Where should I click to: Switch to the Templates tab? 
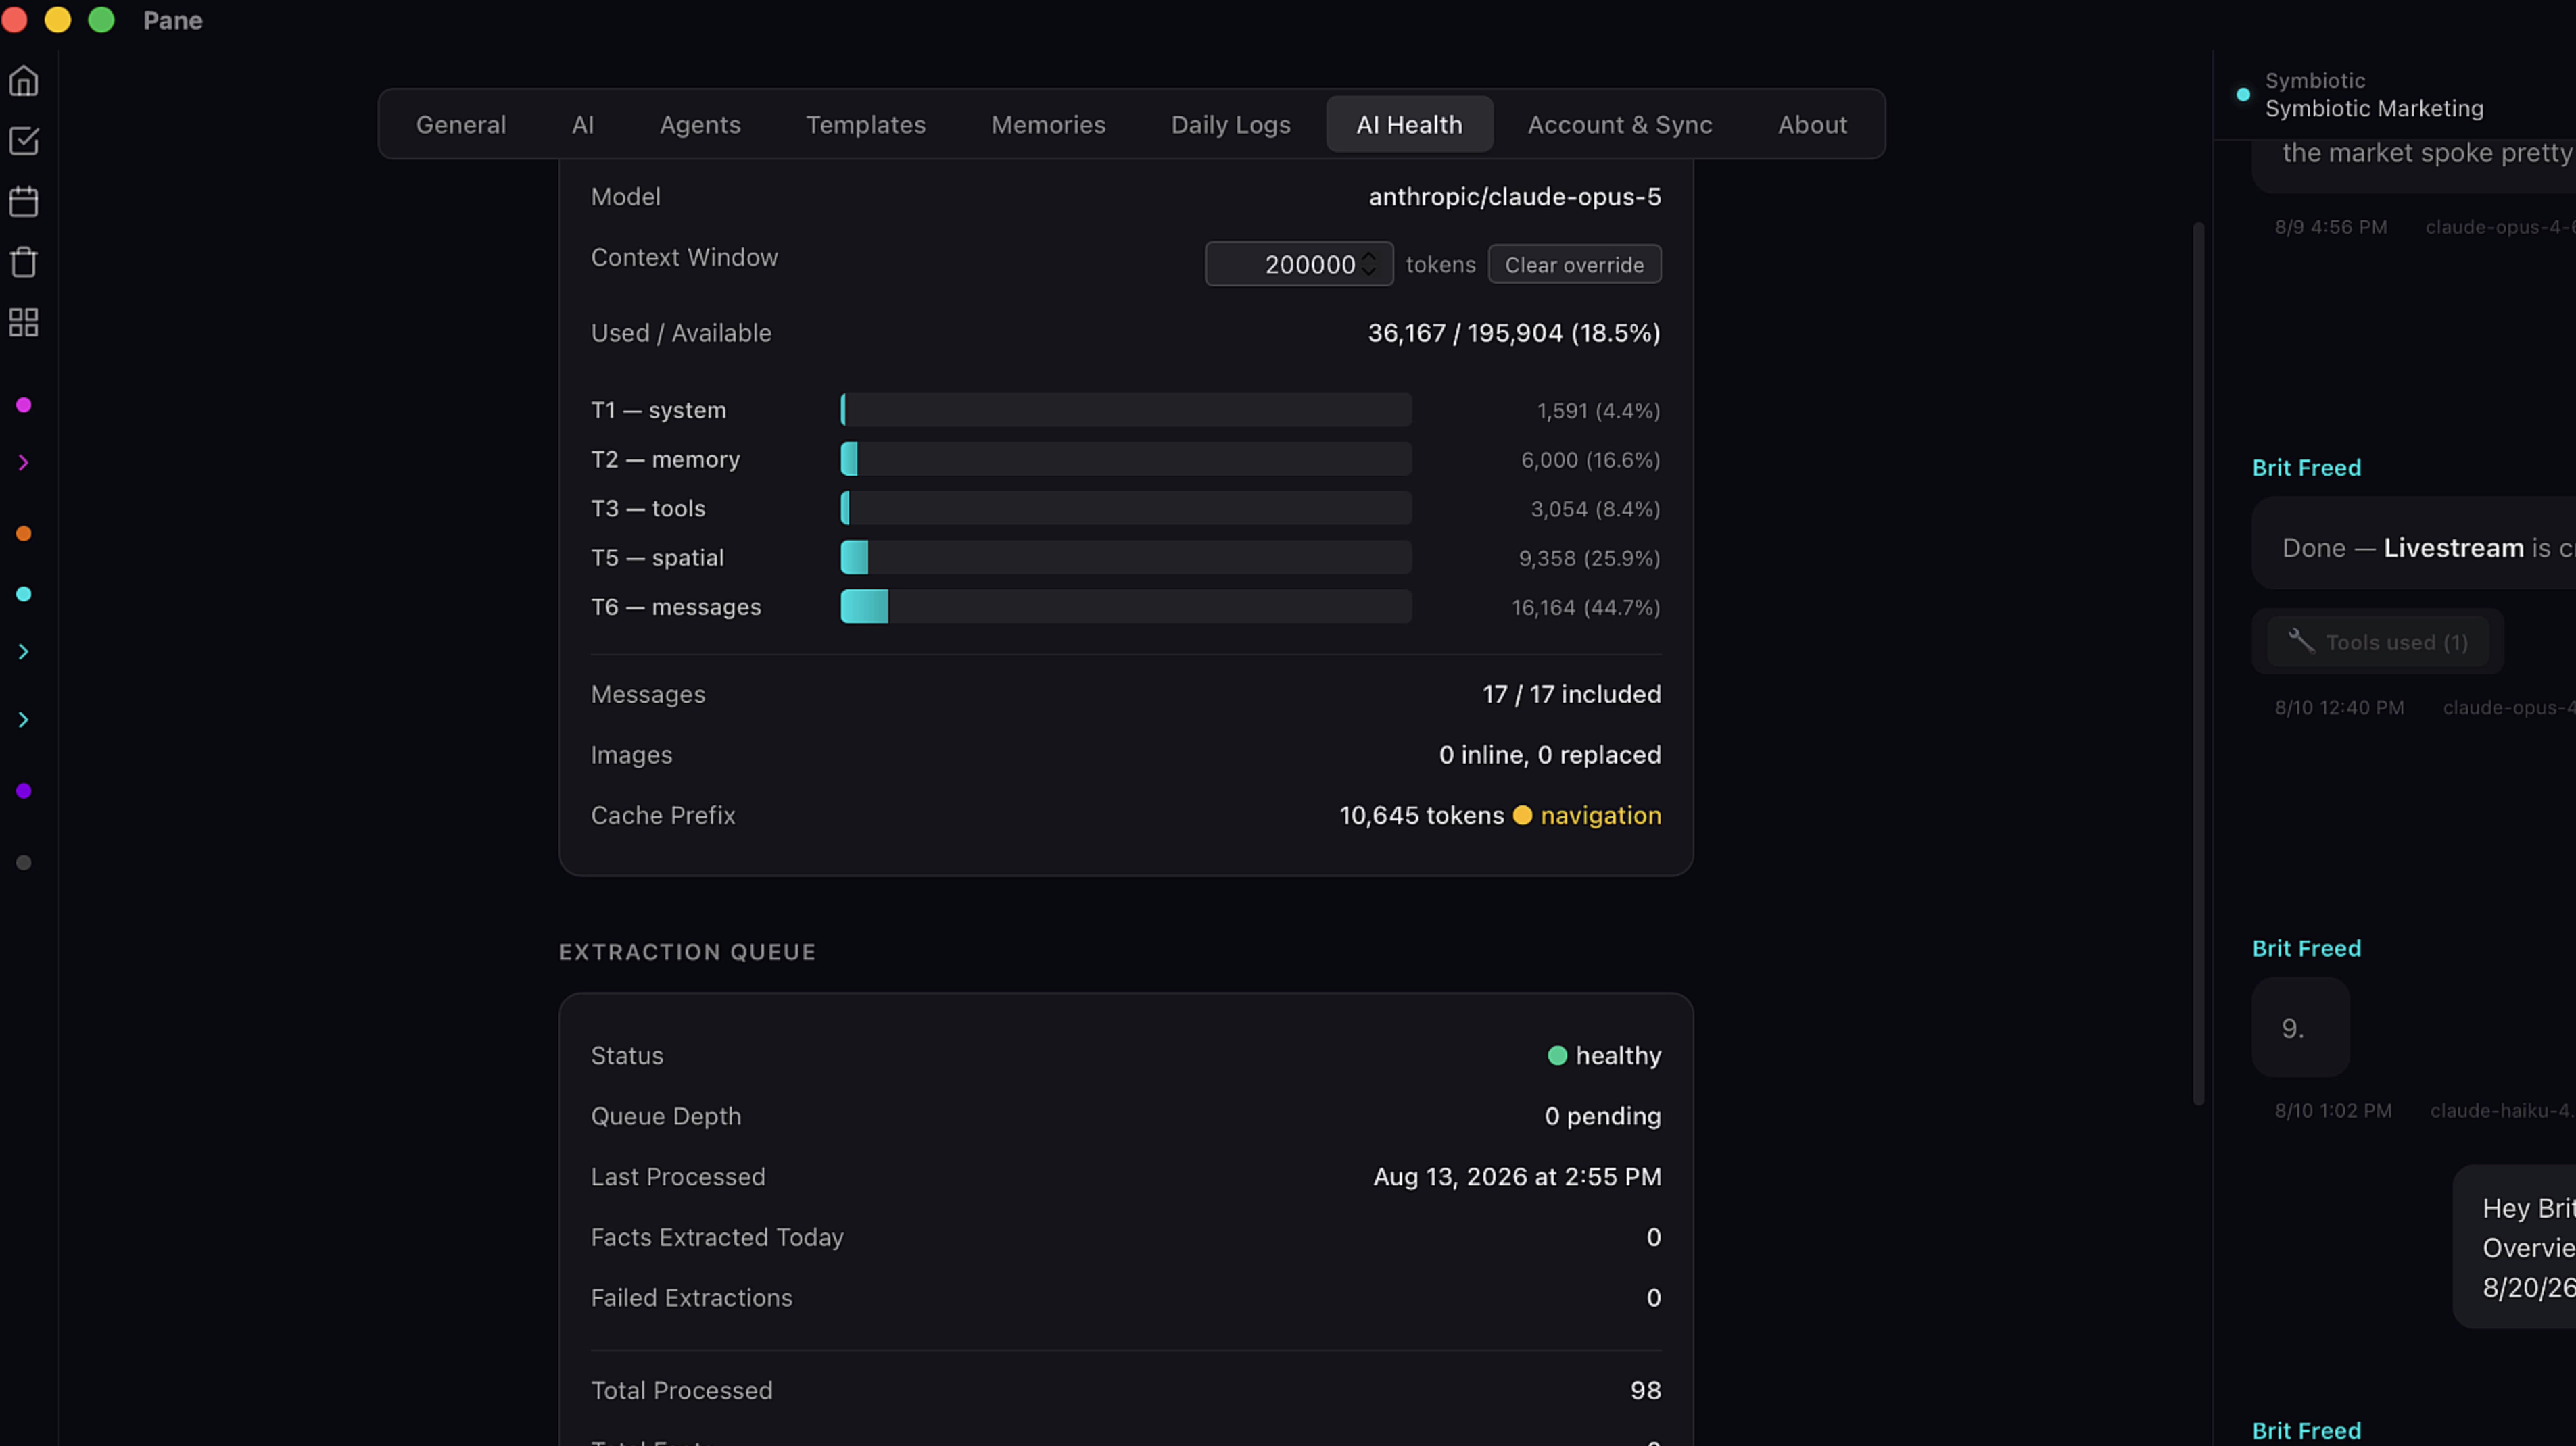point(866,125)
